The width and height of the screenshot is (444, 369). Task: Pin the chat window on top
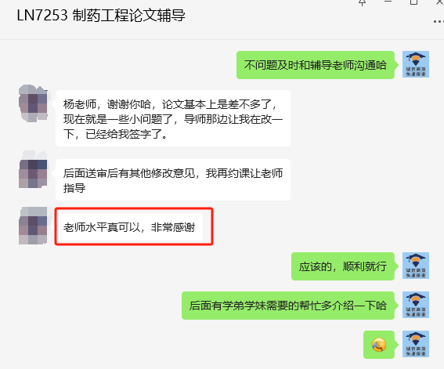(362, 2)
